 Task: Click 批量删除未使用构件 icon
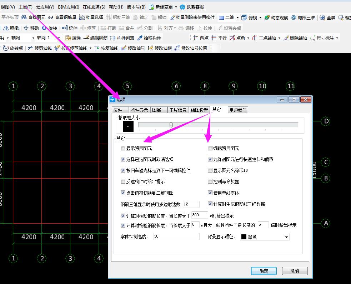(x=172, y=17)
